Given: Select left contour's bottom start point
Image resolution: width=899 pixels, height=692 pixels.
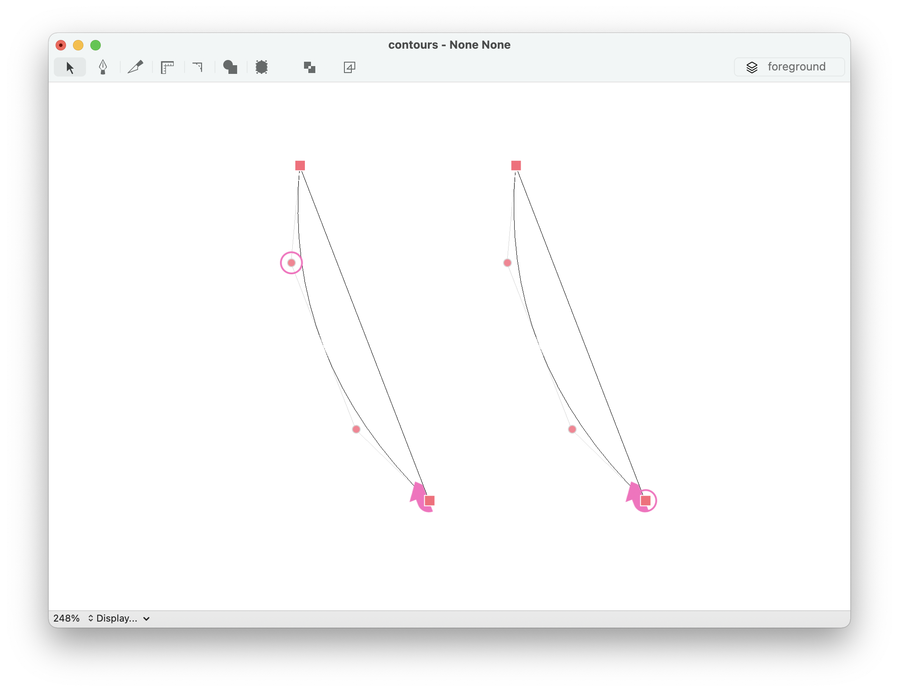Looking at the screenshot, I should [x=430, y=501].
